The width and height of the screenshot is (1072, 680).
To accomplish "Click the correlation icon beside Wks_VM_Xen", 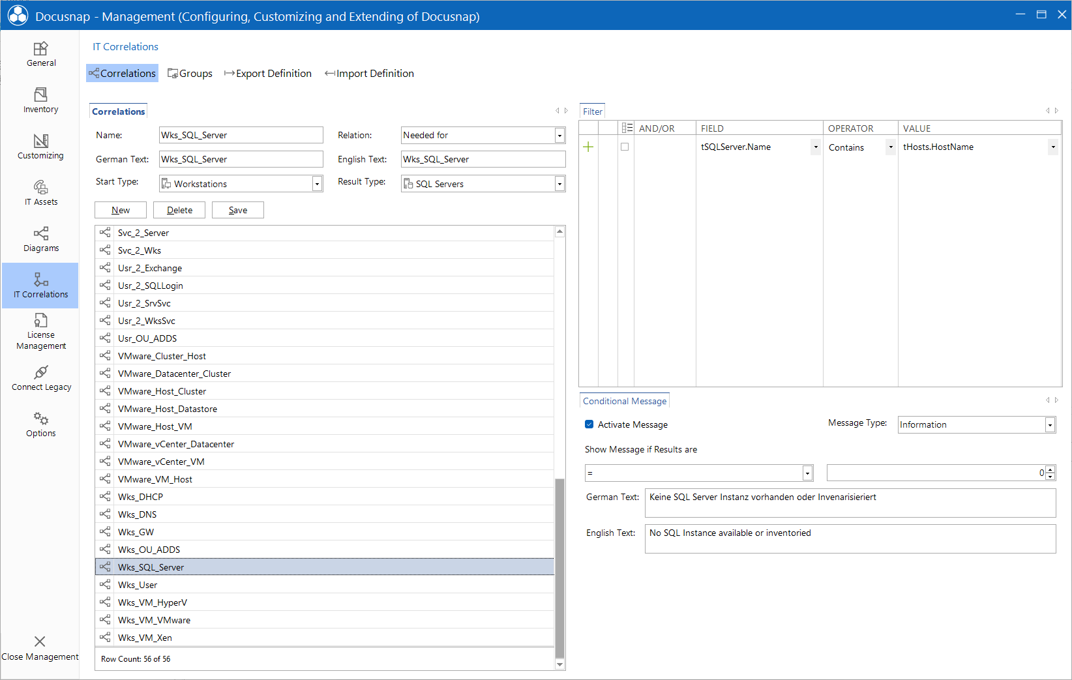I will (105, 637).
